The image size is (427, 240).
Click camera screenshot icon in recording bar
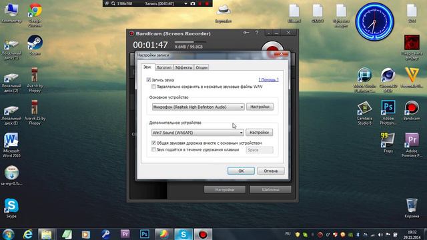tap(193, 3)
